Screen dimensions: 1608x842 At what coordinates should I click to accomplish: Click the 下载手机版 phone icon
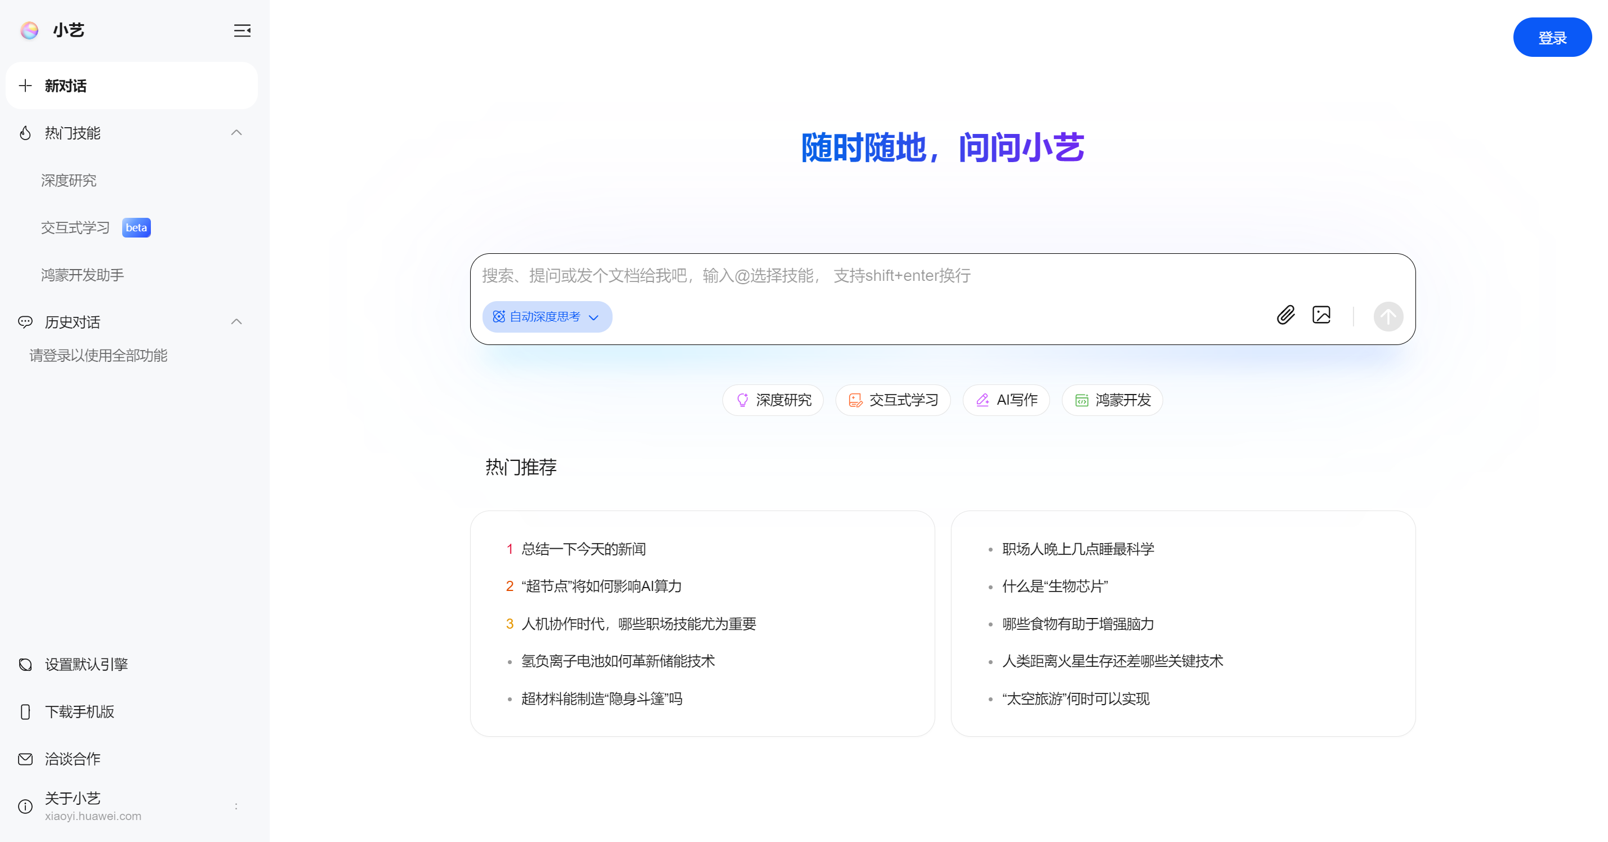tap(25, 711)
